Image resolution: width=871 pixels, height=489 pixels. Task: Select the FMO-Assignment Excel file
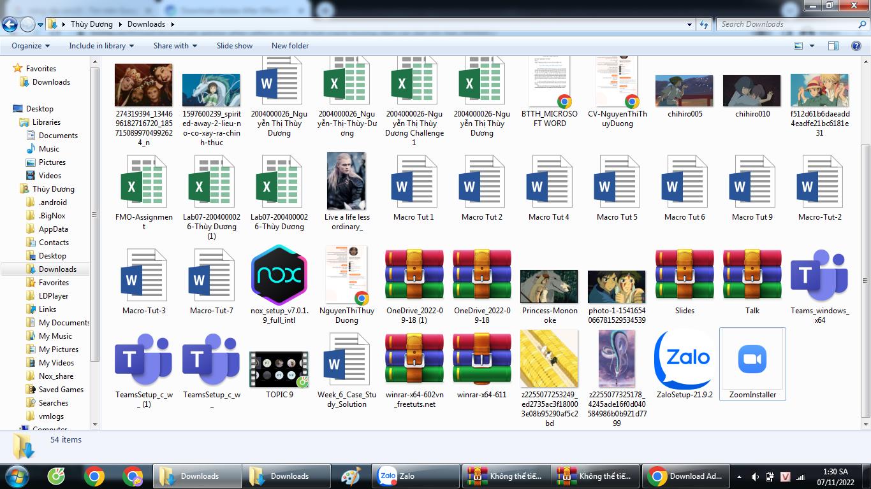(143, 183)
